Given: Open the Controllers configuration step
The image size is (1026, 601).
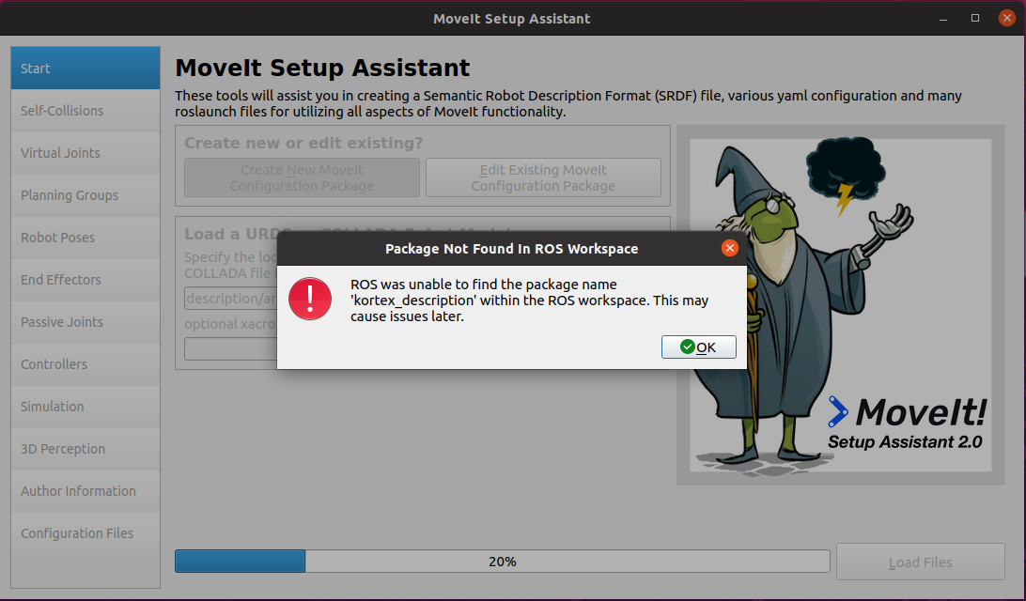Looking at the screenshot, I should (x=85, y=363).
